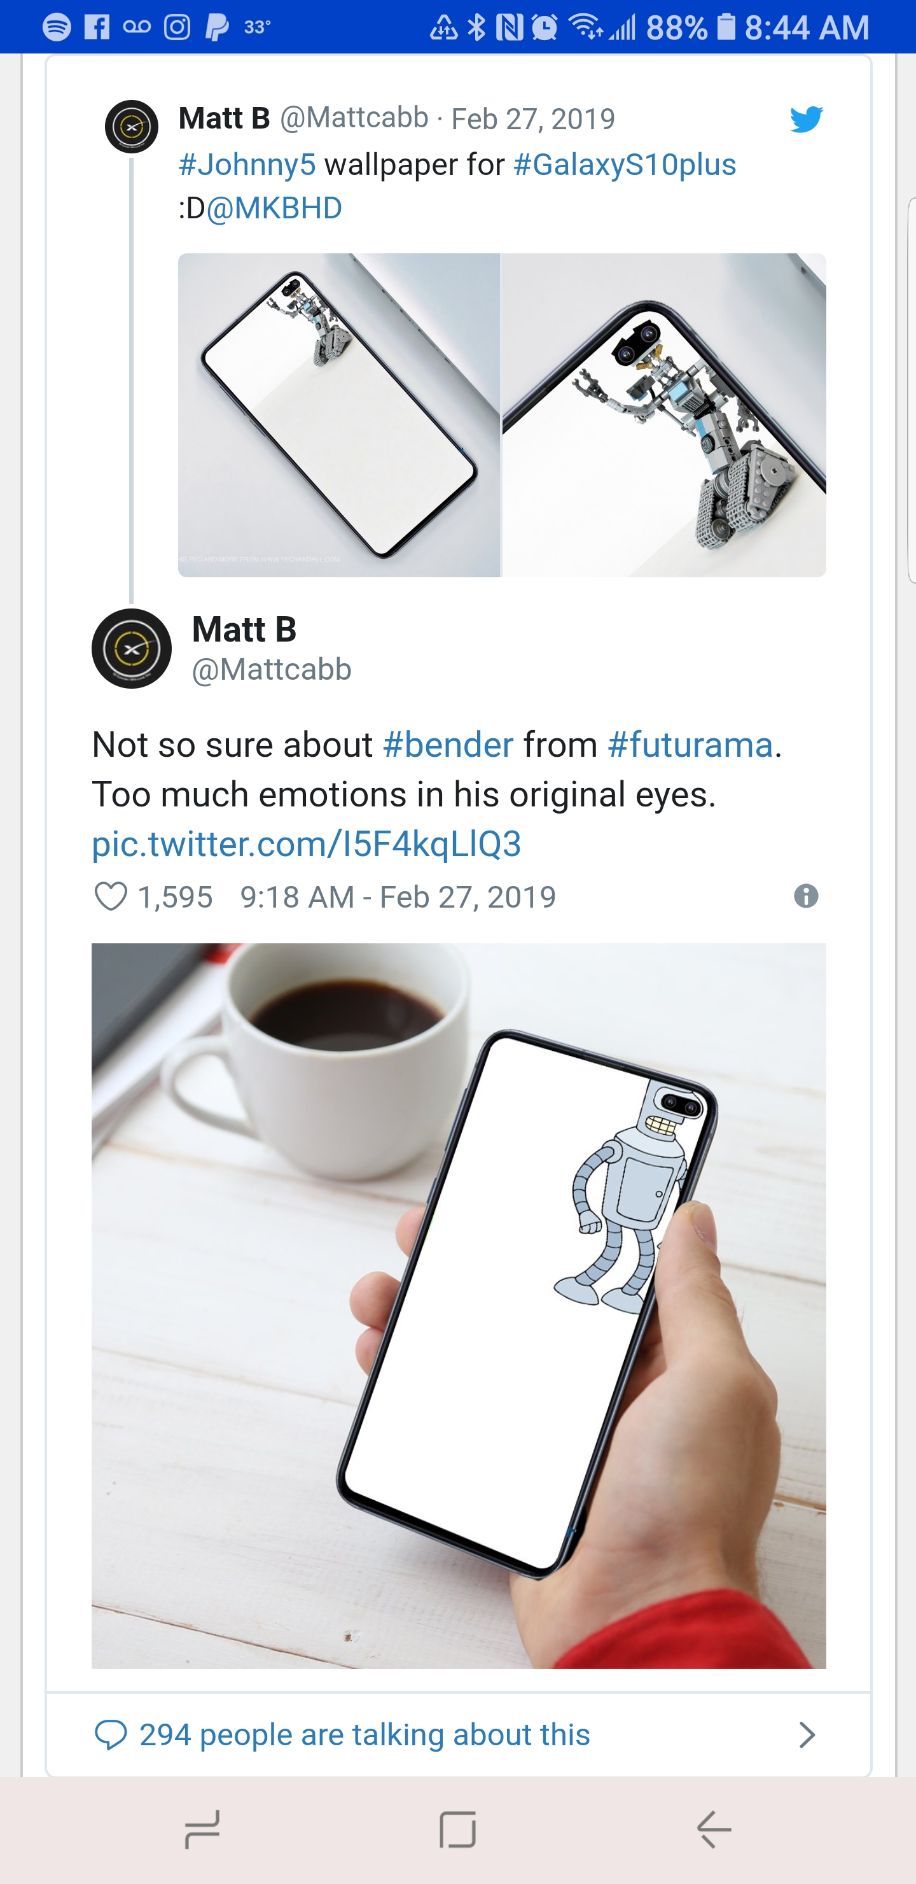Open the tweet info icon
This screenshot has height=1884, width=916.
(x=805, y=896)
